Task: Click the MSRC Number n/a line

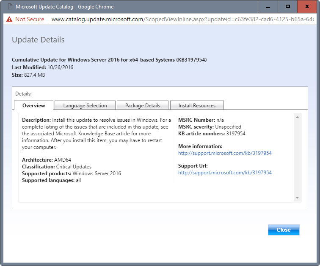Action: [x=201, y=120]
